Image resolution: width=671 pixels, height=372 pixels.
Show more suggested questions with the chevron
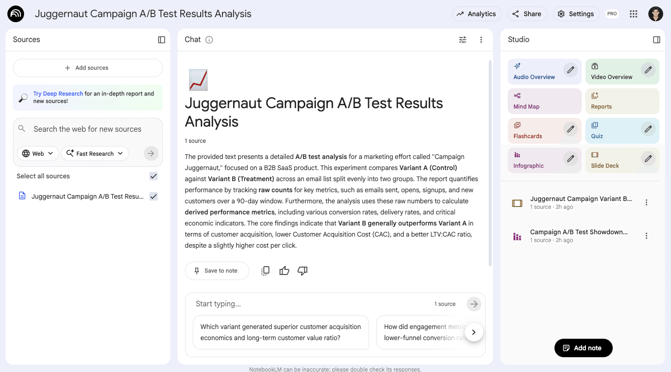click(474, 332)
